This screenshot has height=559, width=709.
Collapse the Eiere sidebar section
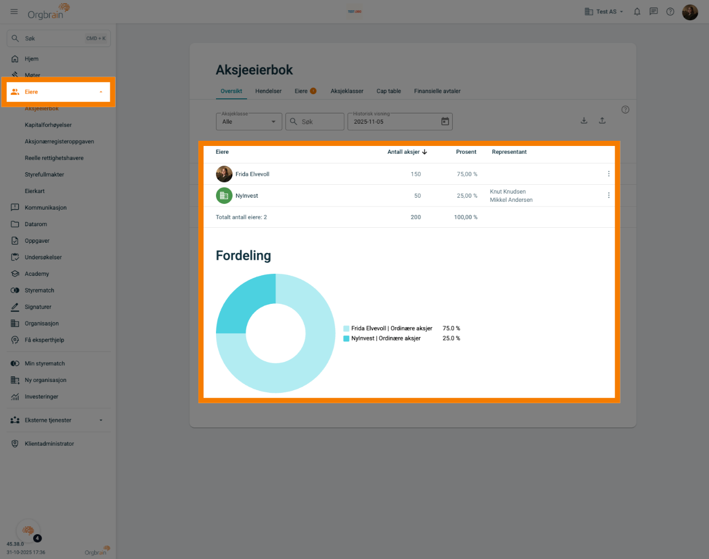(x=59, y=92)
